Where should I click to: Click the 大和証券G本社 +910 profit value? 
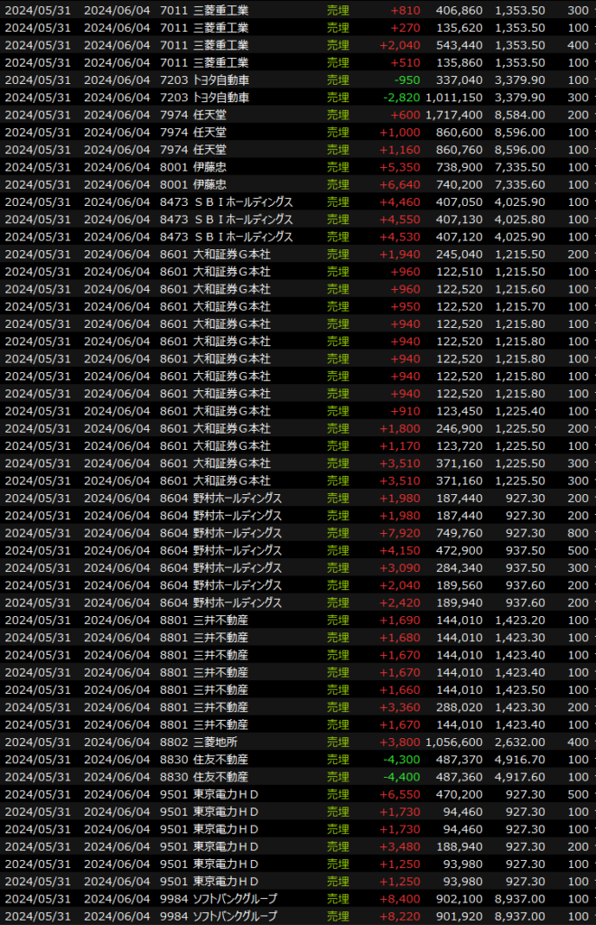[406, 411]
